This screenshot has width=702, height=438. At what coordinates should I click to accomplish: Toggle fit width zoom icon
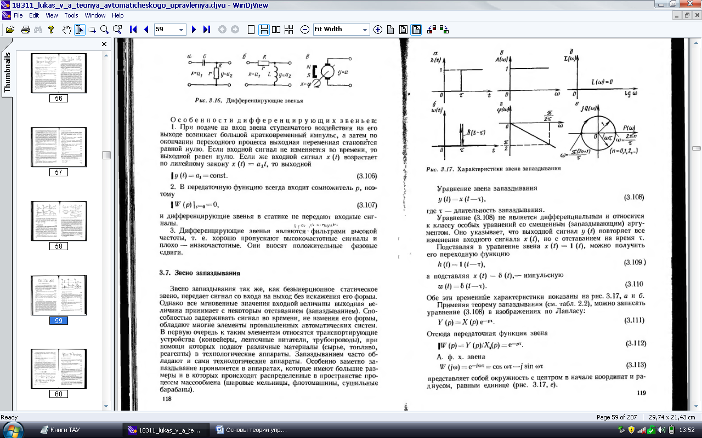(416, 30)
